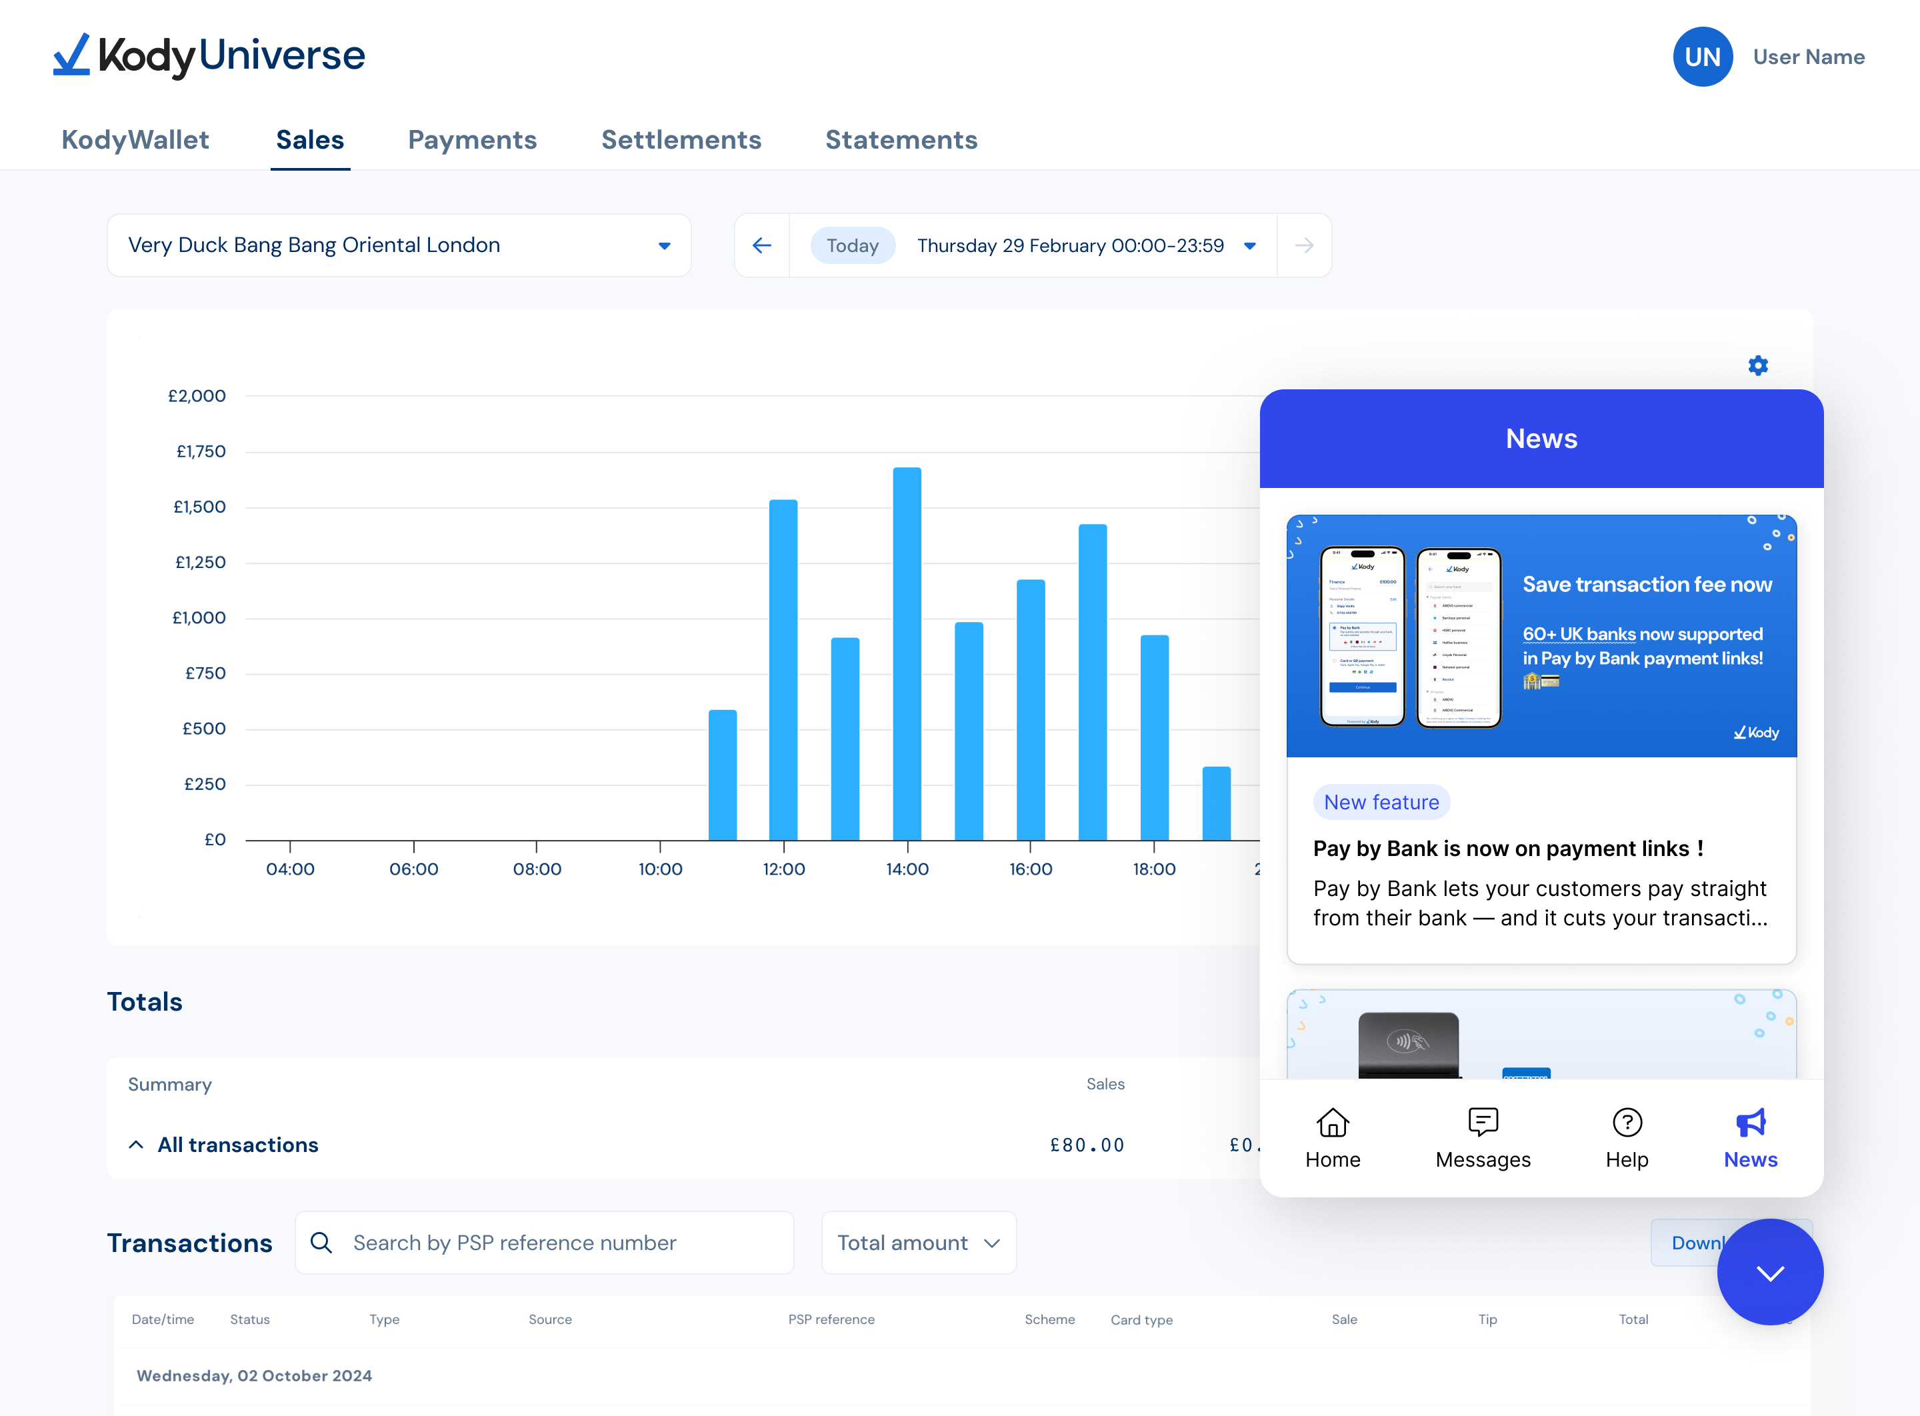The image size is (1920, 1416).
Task: Click the News widget header
Action: pos(1541,439)
